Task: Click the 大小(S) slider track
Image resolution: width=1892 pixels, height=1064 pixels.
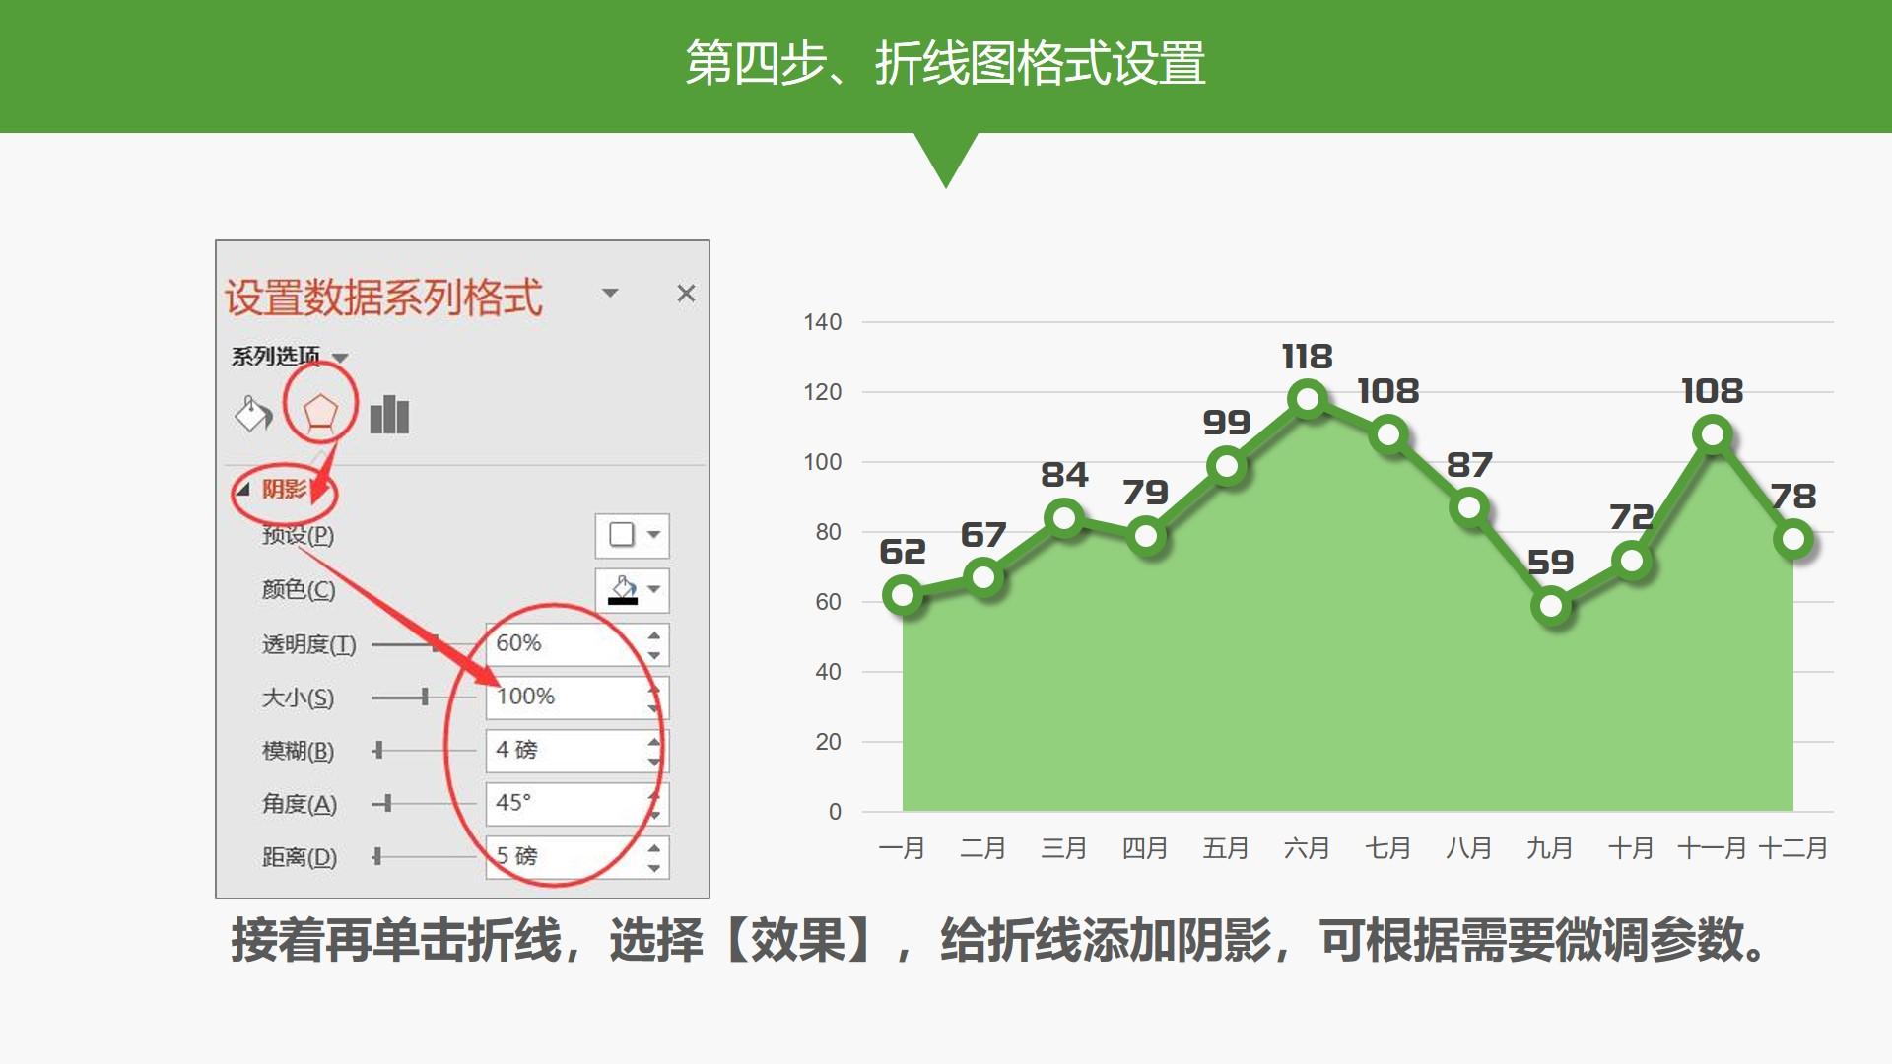Action: click(424, 698)
